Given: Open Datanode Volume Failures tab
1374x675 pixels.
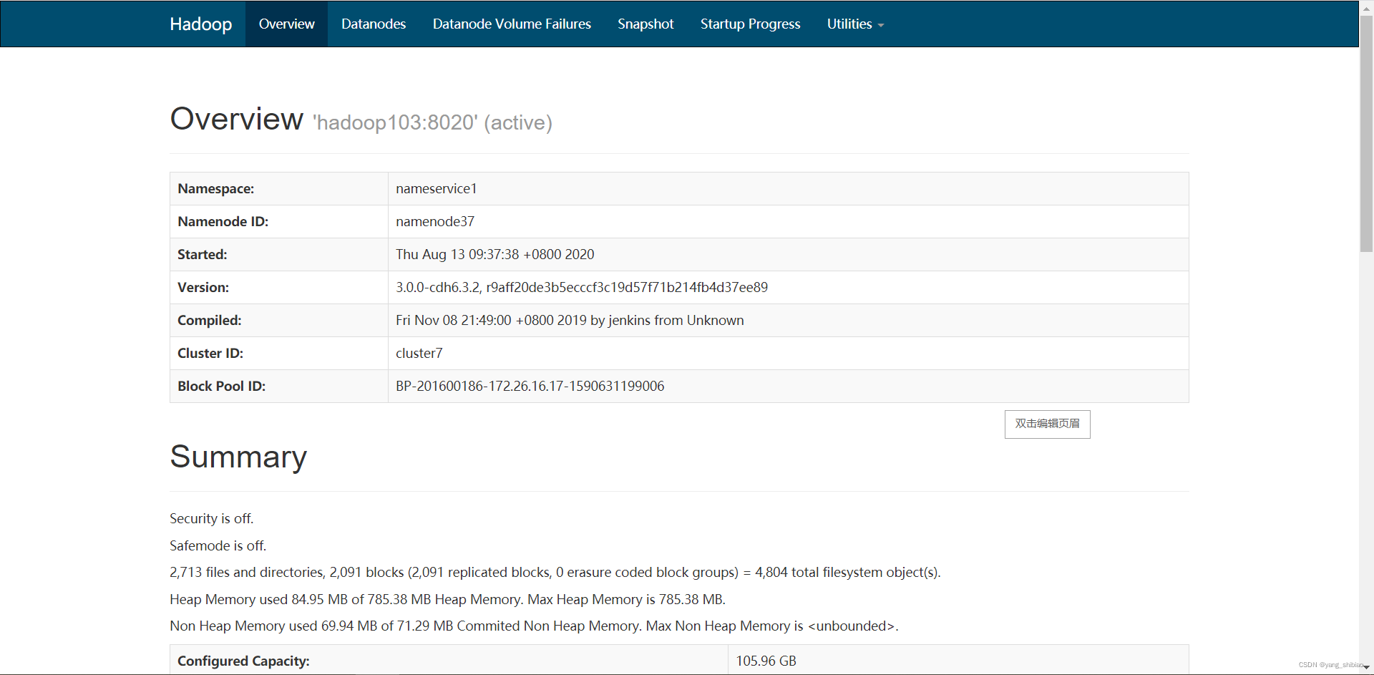Looking at the screenshot, I should [512, 24].
